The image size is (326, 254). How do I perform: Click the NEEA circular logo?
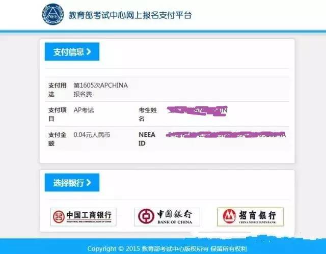coord(53,14)
